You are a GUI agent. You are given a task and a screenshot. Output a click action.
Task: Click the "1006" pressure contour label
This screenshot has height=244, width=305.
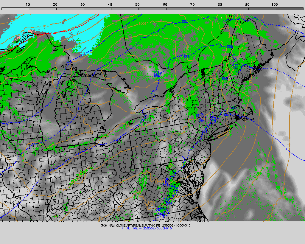point(142,24)
